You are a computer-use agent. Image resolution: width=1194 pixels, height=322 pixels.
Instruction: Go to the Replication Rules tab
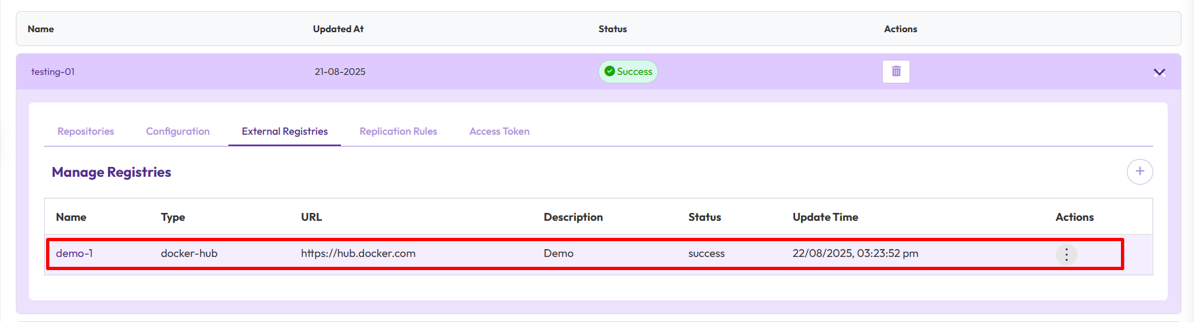398,131
